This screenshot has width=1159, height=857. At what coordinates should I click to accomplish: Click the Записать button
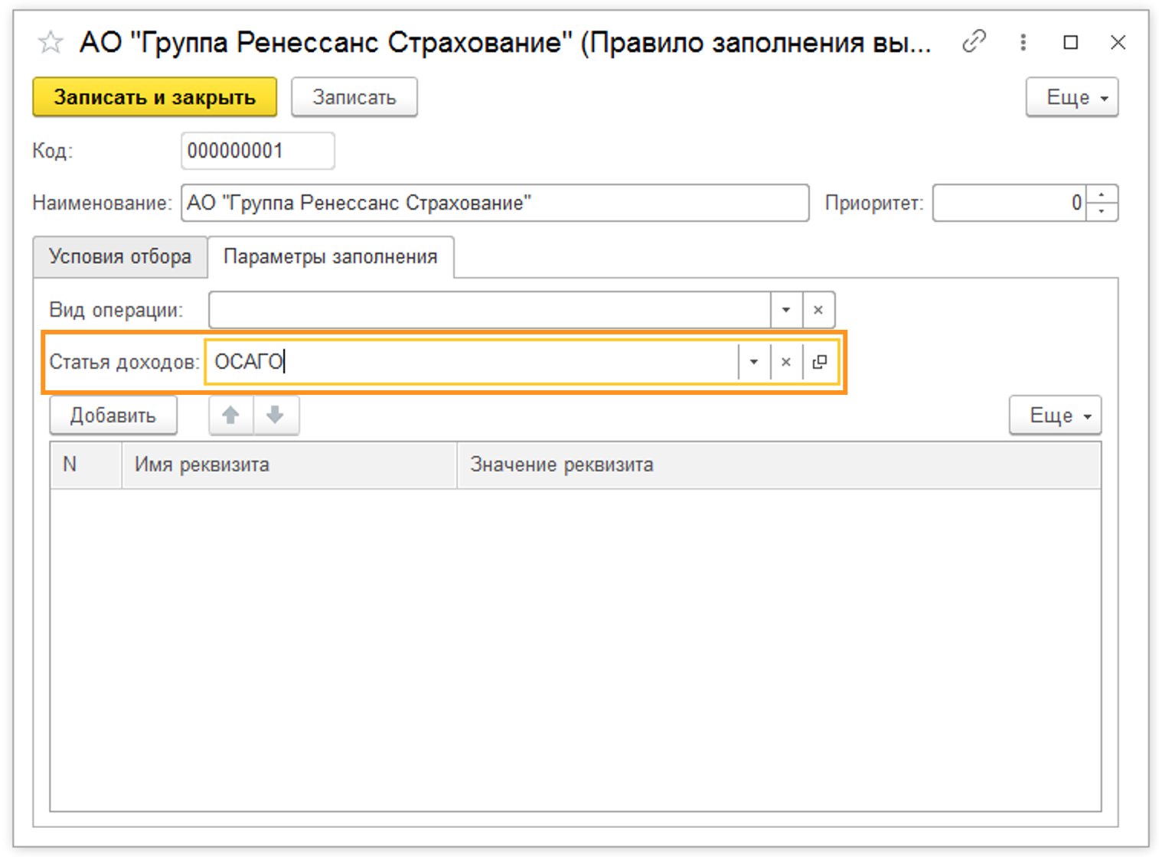point(354,97)
